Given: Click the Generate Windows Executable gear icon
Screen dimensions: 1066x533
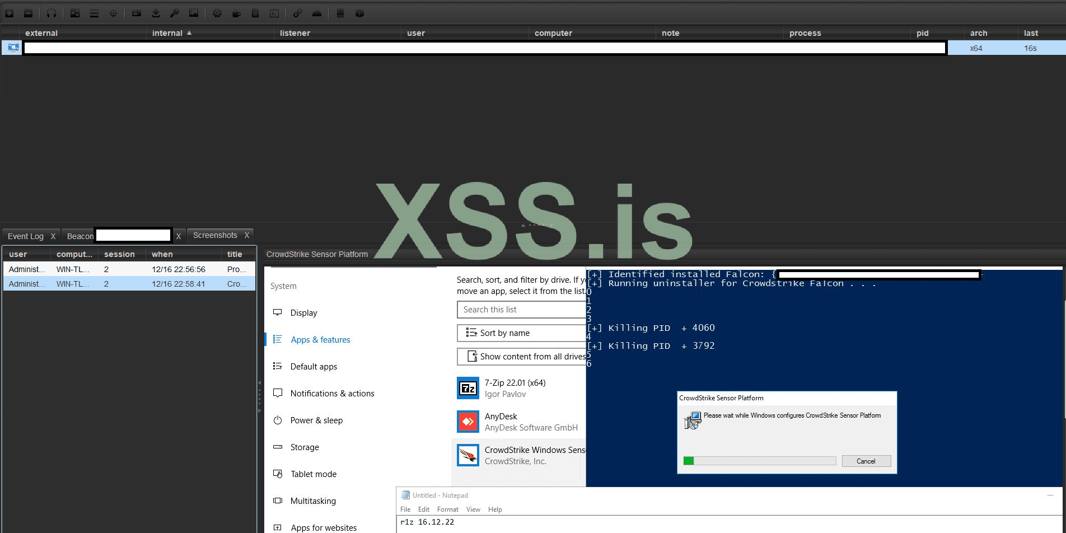Looking at the screenshot, I should point(217,13).
